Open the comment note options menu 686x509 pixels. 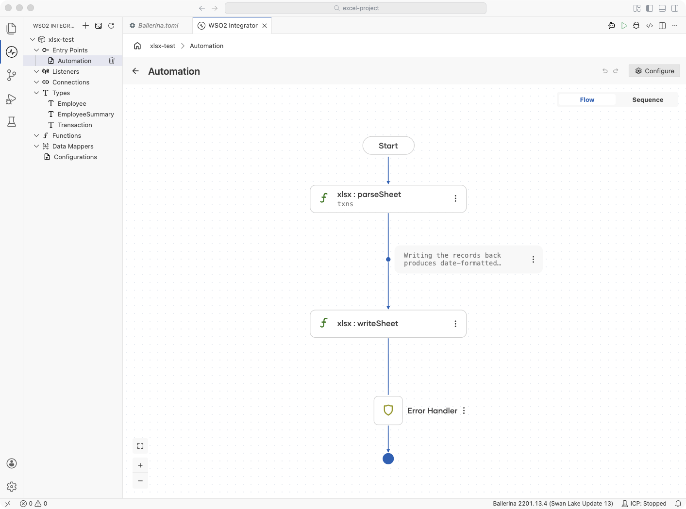point(533,260)
